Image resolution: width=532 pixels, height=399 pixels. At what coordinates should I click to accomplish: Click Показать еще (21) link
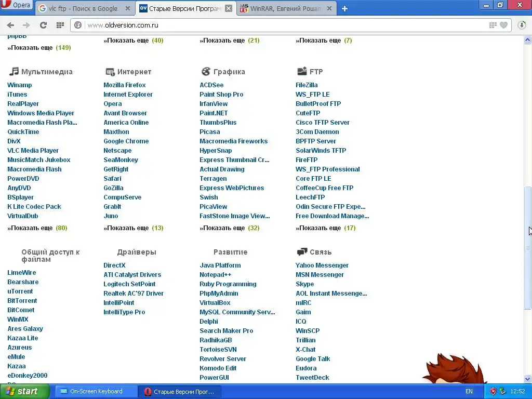tap(230, 41)
